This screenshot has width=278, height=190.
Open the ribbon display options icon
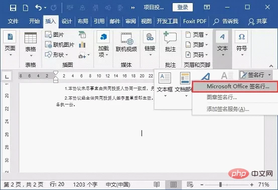pyautogui.click(x=207, y=7)
